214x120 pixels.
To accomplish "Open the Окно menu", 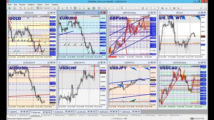I will [x=47, y=4].
